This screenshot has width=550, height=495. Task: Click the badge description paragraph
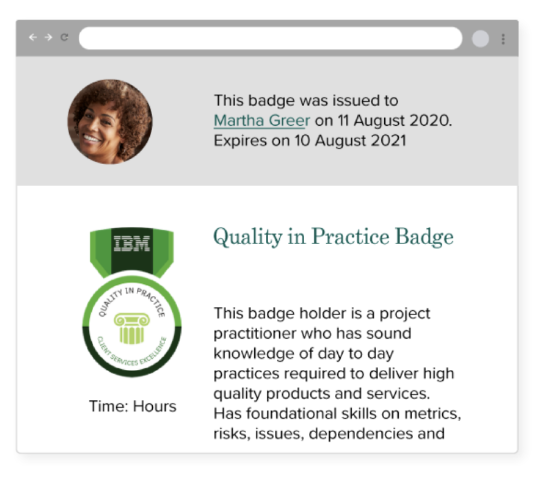coord(337,373)
